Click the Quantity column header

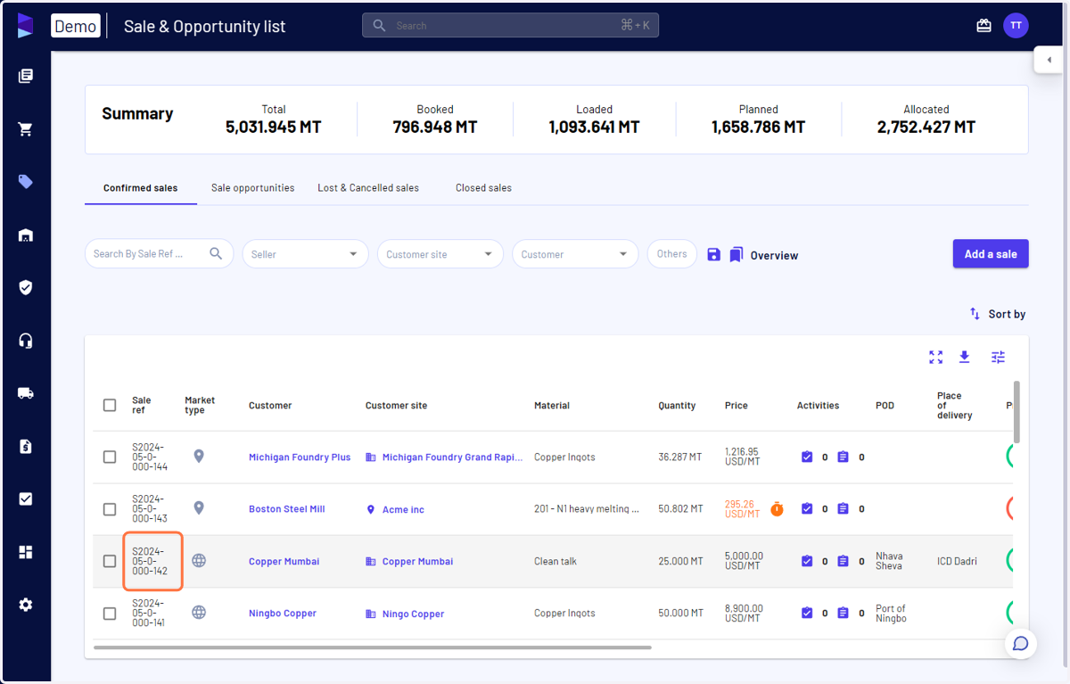tap(677, 406)
